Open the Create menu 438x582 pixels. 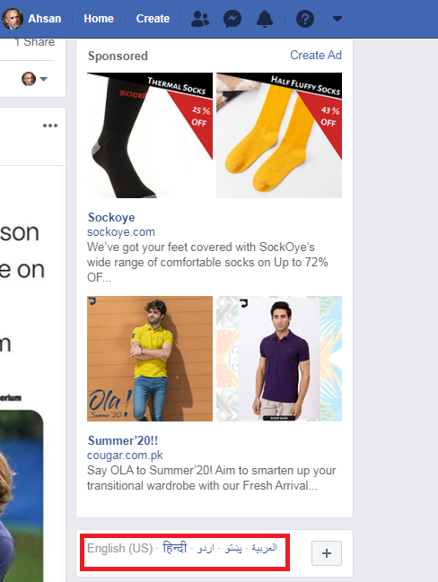click(x=153, y=19)
